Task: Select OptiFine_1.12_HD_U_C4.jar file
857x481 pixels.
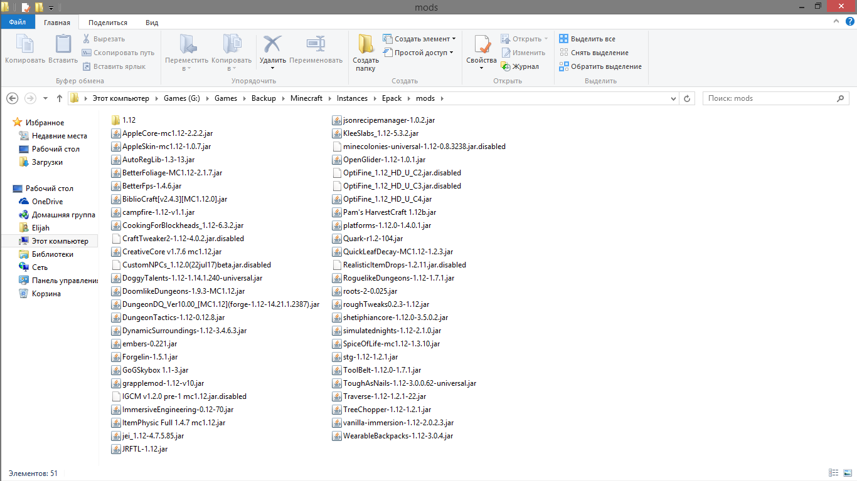Action: [382, 199]
